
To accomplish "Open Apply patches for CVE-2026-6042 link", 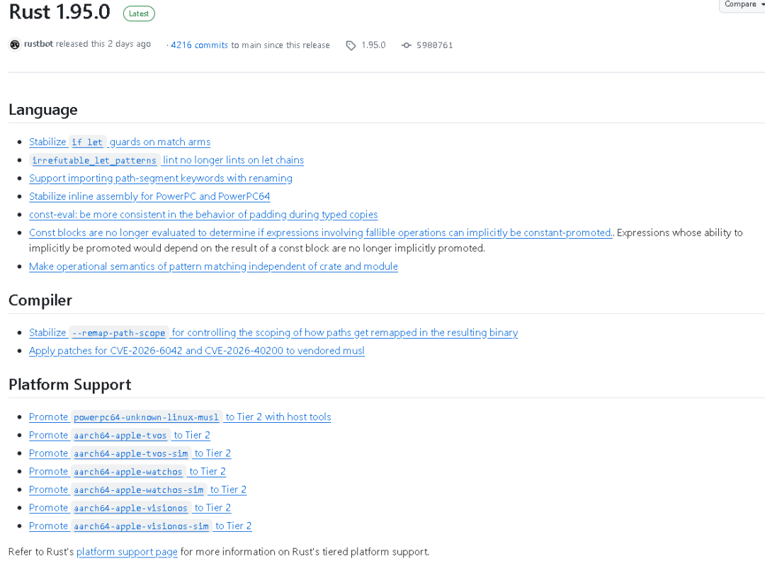I will (197, 351).
